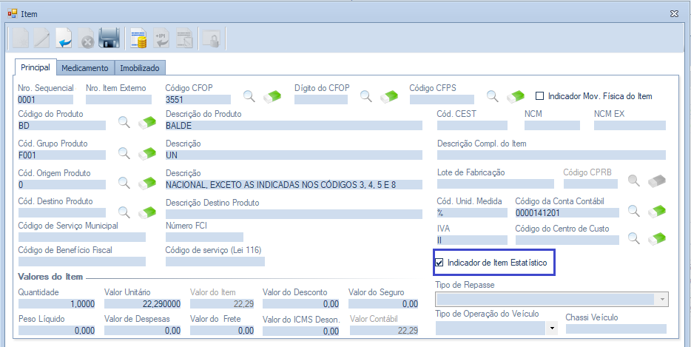
Task: Click the edit pencil toolbar icon
Action: coord(41,38)
